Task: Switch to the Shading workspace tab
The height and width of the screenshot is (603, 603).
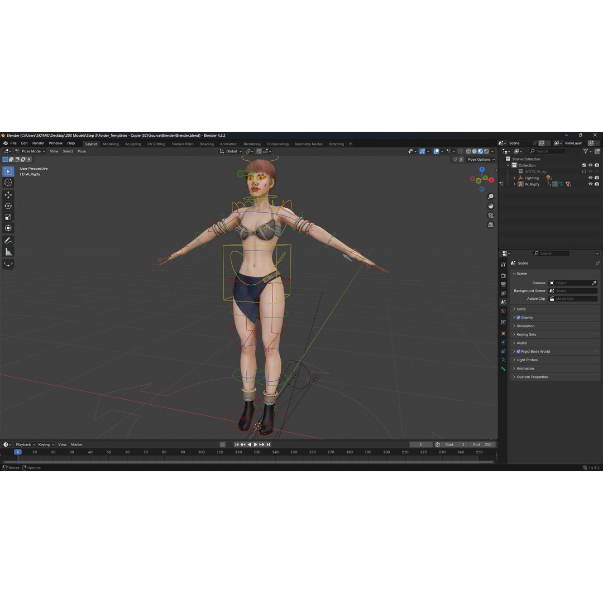Action: [x=207, y=144]
